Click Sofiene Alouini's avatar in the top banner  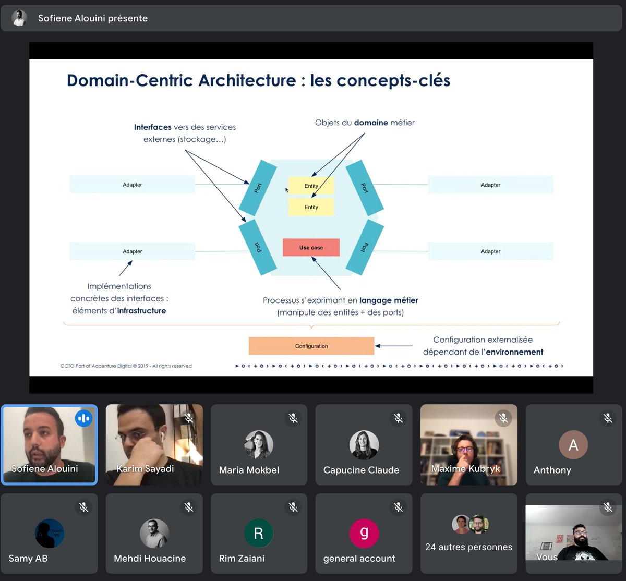[x=19, y=17]
